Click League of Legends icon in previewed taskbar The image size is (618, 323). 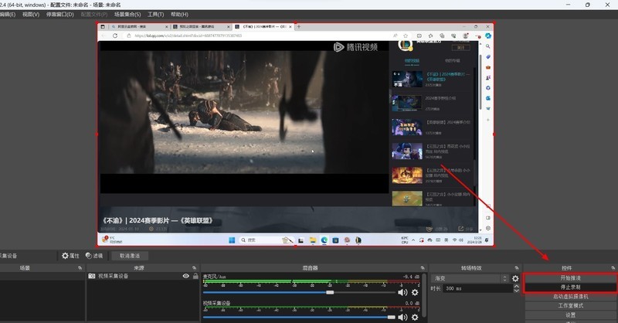tap(358, 240)
